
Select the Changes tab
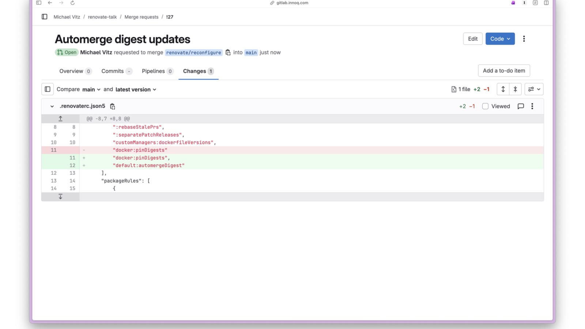199,71
